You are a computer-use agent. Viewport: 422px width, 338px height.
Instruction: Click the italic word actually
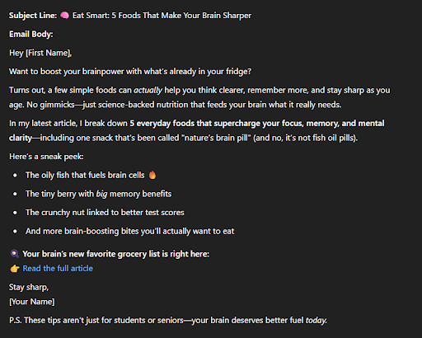pyautogui.click(x=148, y=90)
